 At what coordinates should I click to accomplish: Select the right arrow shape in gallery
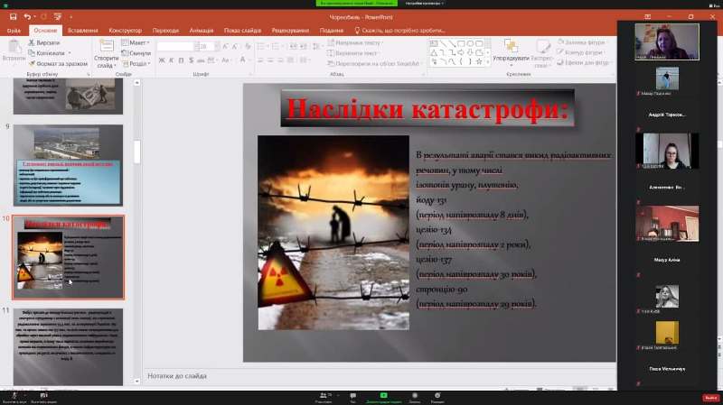461,53
